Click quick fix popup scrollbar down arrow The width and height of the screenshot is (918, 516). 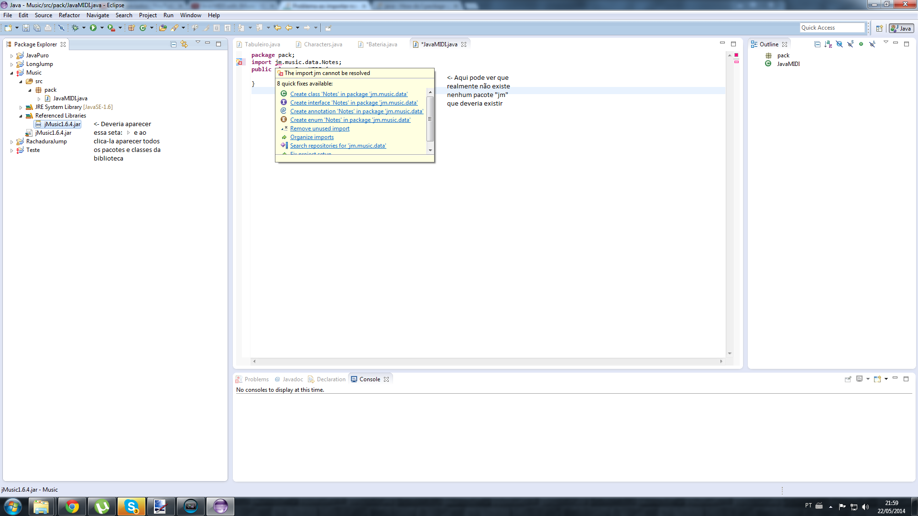[x=430, y=150]
